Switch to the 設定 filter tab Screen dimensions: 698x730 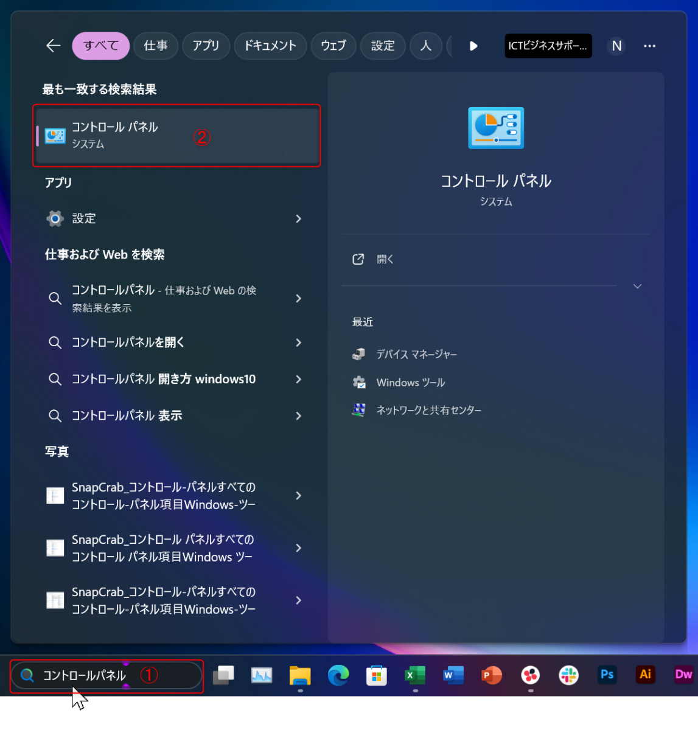pyautogui.click(x=383, y=46)
